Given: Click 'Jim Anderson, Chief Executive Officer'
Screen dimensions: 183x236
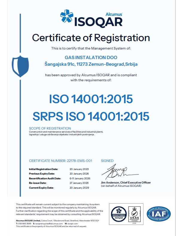Looking at the screenshot, I should (x=126, y=183).
